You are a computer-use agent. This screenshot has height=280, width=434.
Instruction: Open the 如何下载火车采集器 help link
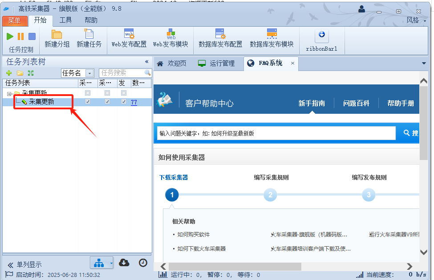pos(202,249)
